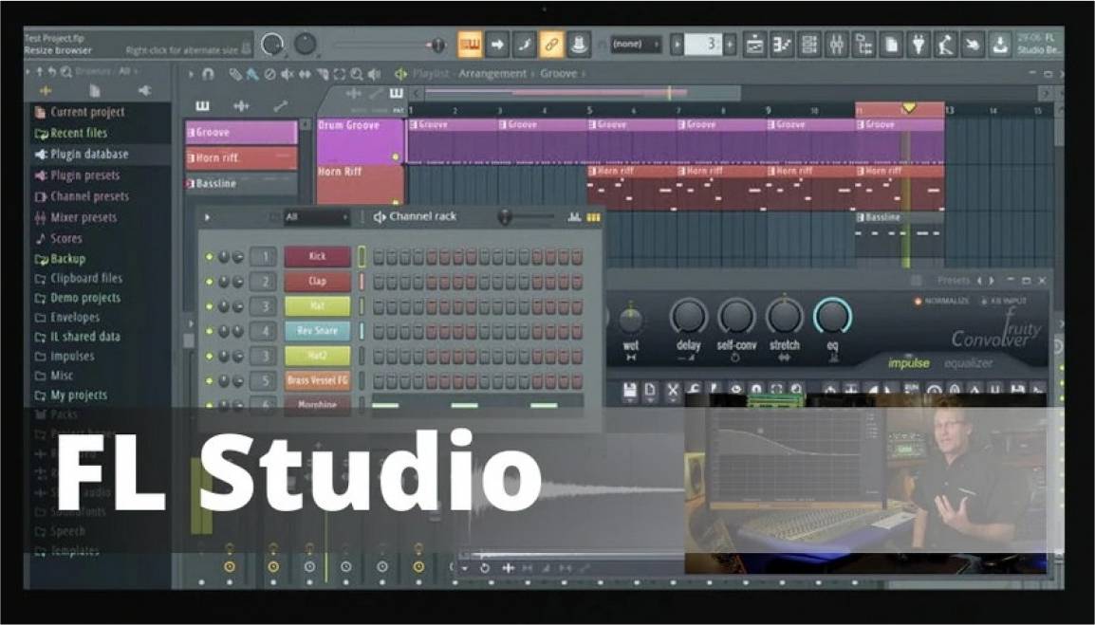Open the browser tree toolbar icon
Viewport: 1095px width, 625px height.
click(x=863, y=45)
